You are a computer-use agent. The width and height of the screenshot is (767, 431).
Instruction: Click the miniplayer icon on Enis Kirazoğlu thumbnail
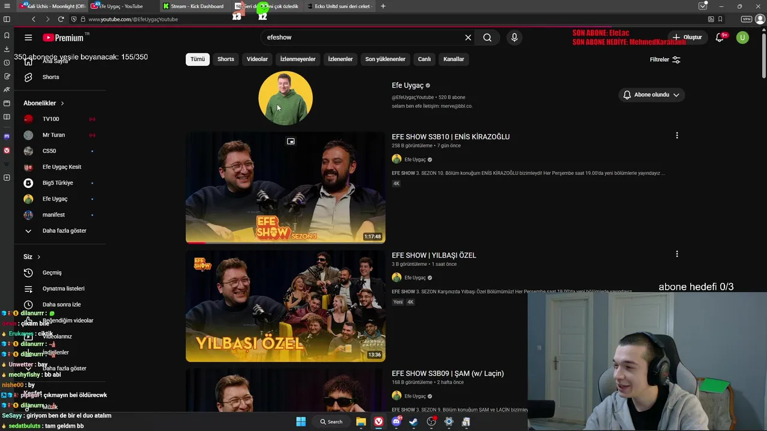291,141
